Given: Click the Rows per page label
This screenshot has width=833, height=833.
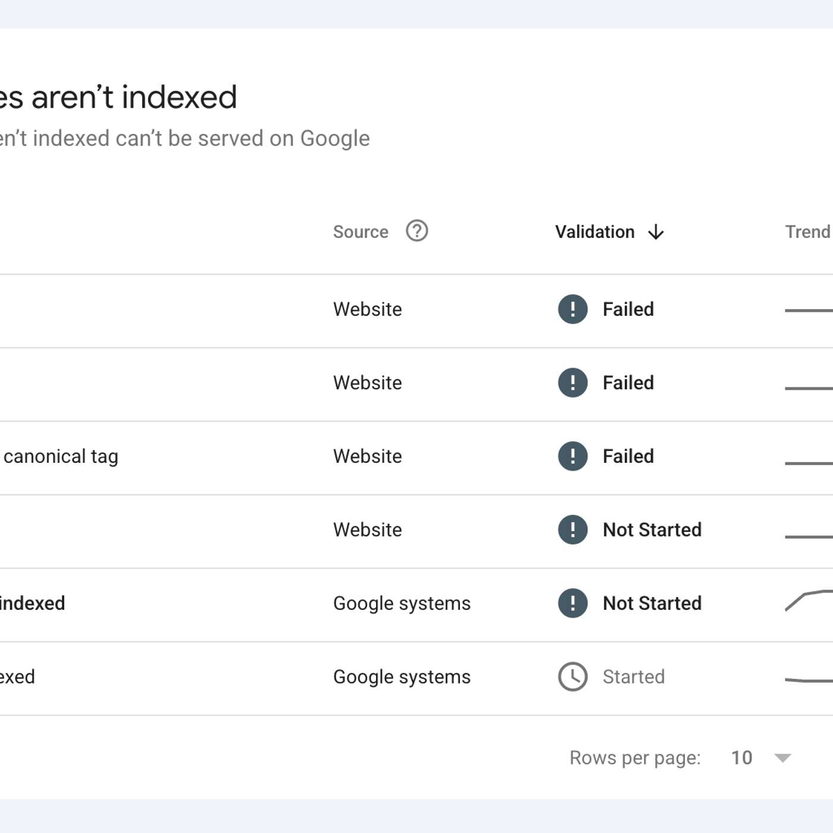Looking at the screenshot, I should (635, 757).
